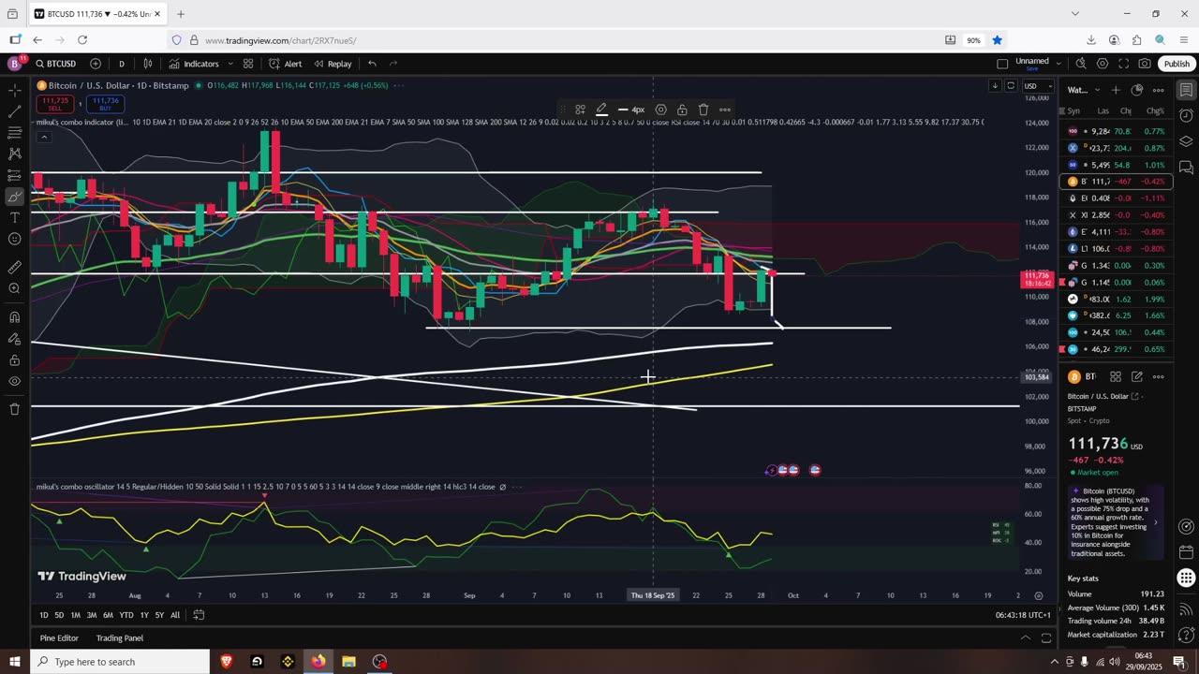Screen dimensions: 1199x674
Task: Lock the selected drawing
Action: [682, 110]
